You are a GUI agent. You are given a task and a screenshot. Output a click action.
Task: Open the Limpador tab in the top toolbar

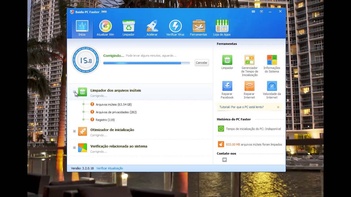pos(129,28)
